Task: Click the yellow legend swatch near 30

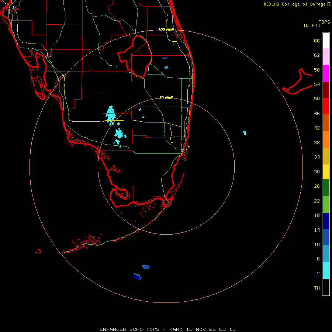Action: pyautogui.click(x=326, y=172)
